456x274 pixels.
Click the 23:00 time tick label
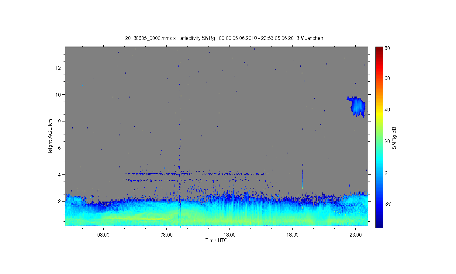356,235
